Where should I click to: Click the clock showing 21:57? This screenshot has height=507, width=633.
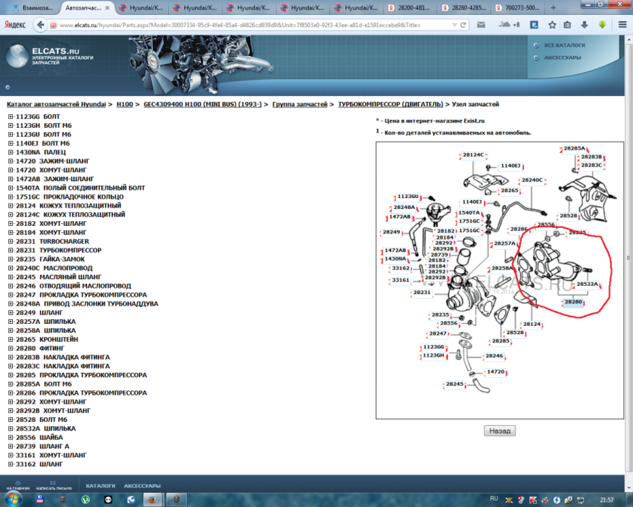(607, 500)
